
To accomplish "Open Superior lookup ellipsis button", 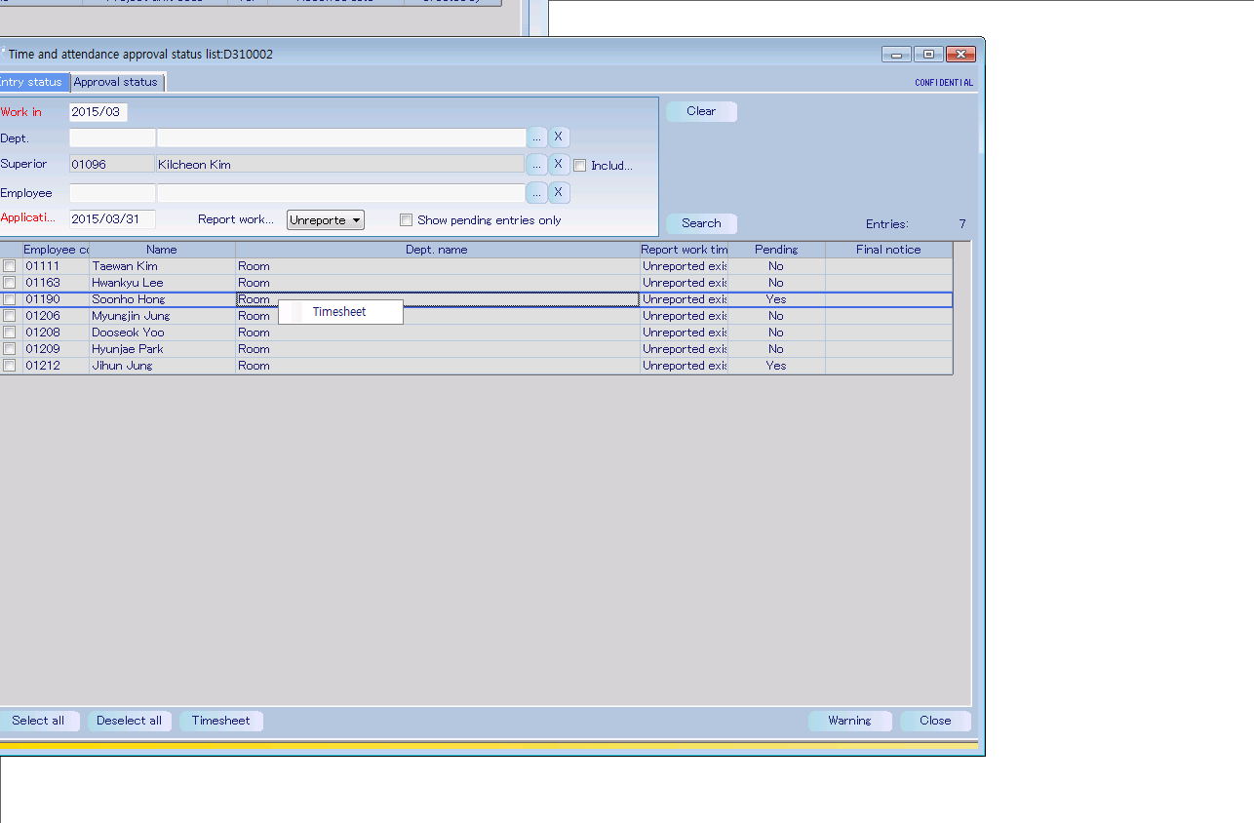I will pyautogui.click(x=536, y=165).
